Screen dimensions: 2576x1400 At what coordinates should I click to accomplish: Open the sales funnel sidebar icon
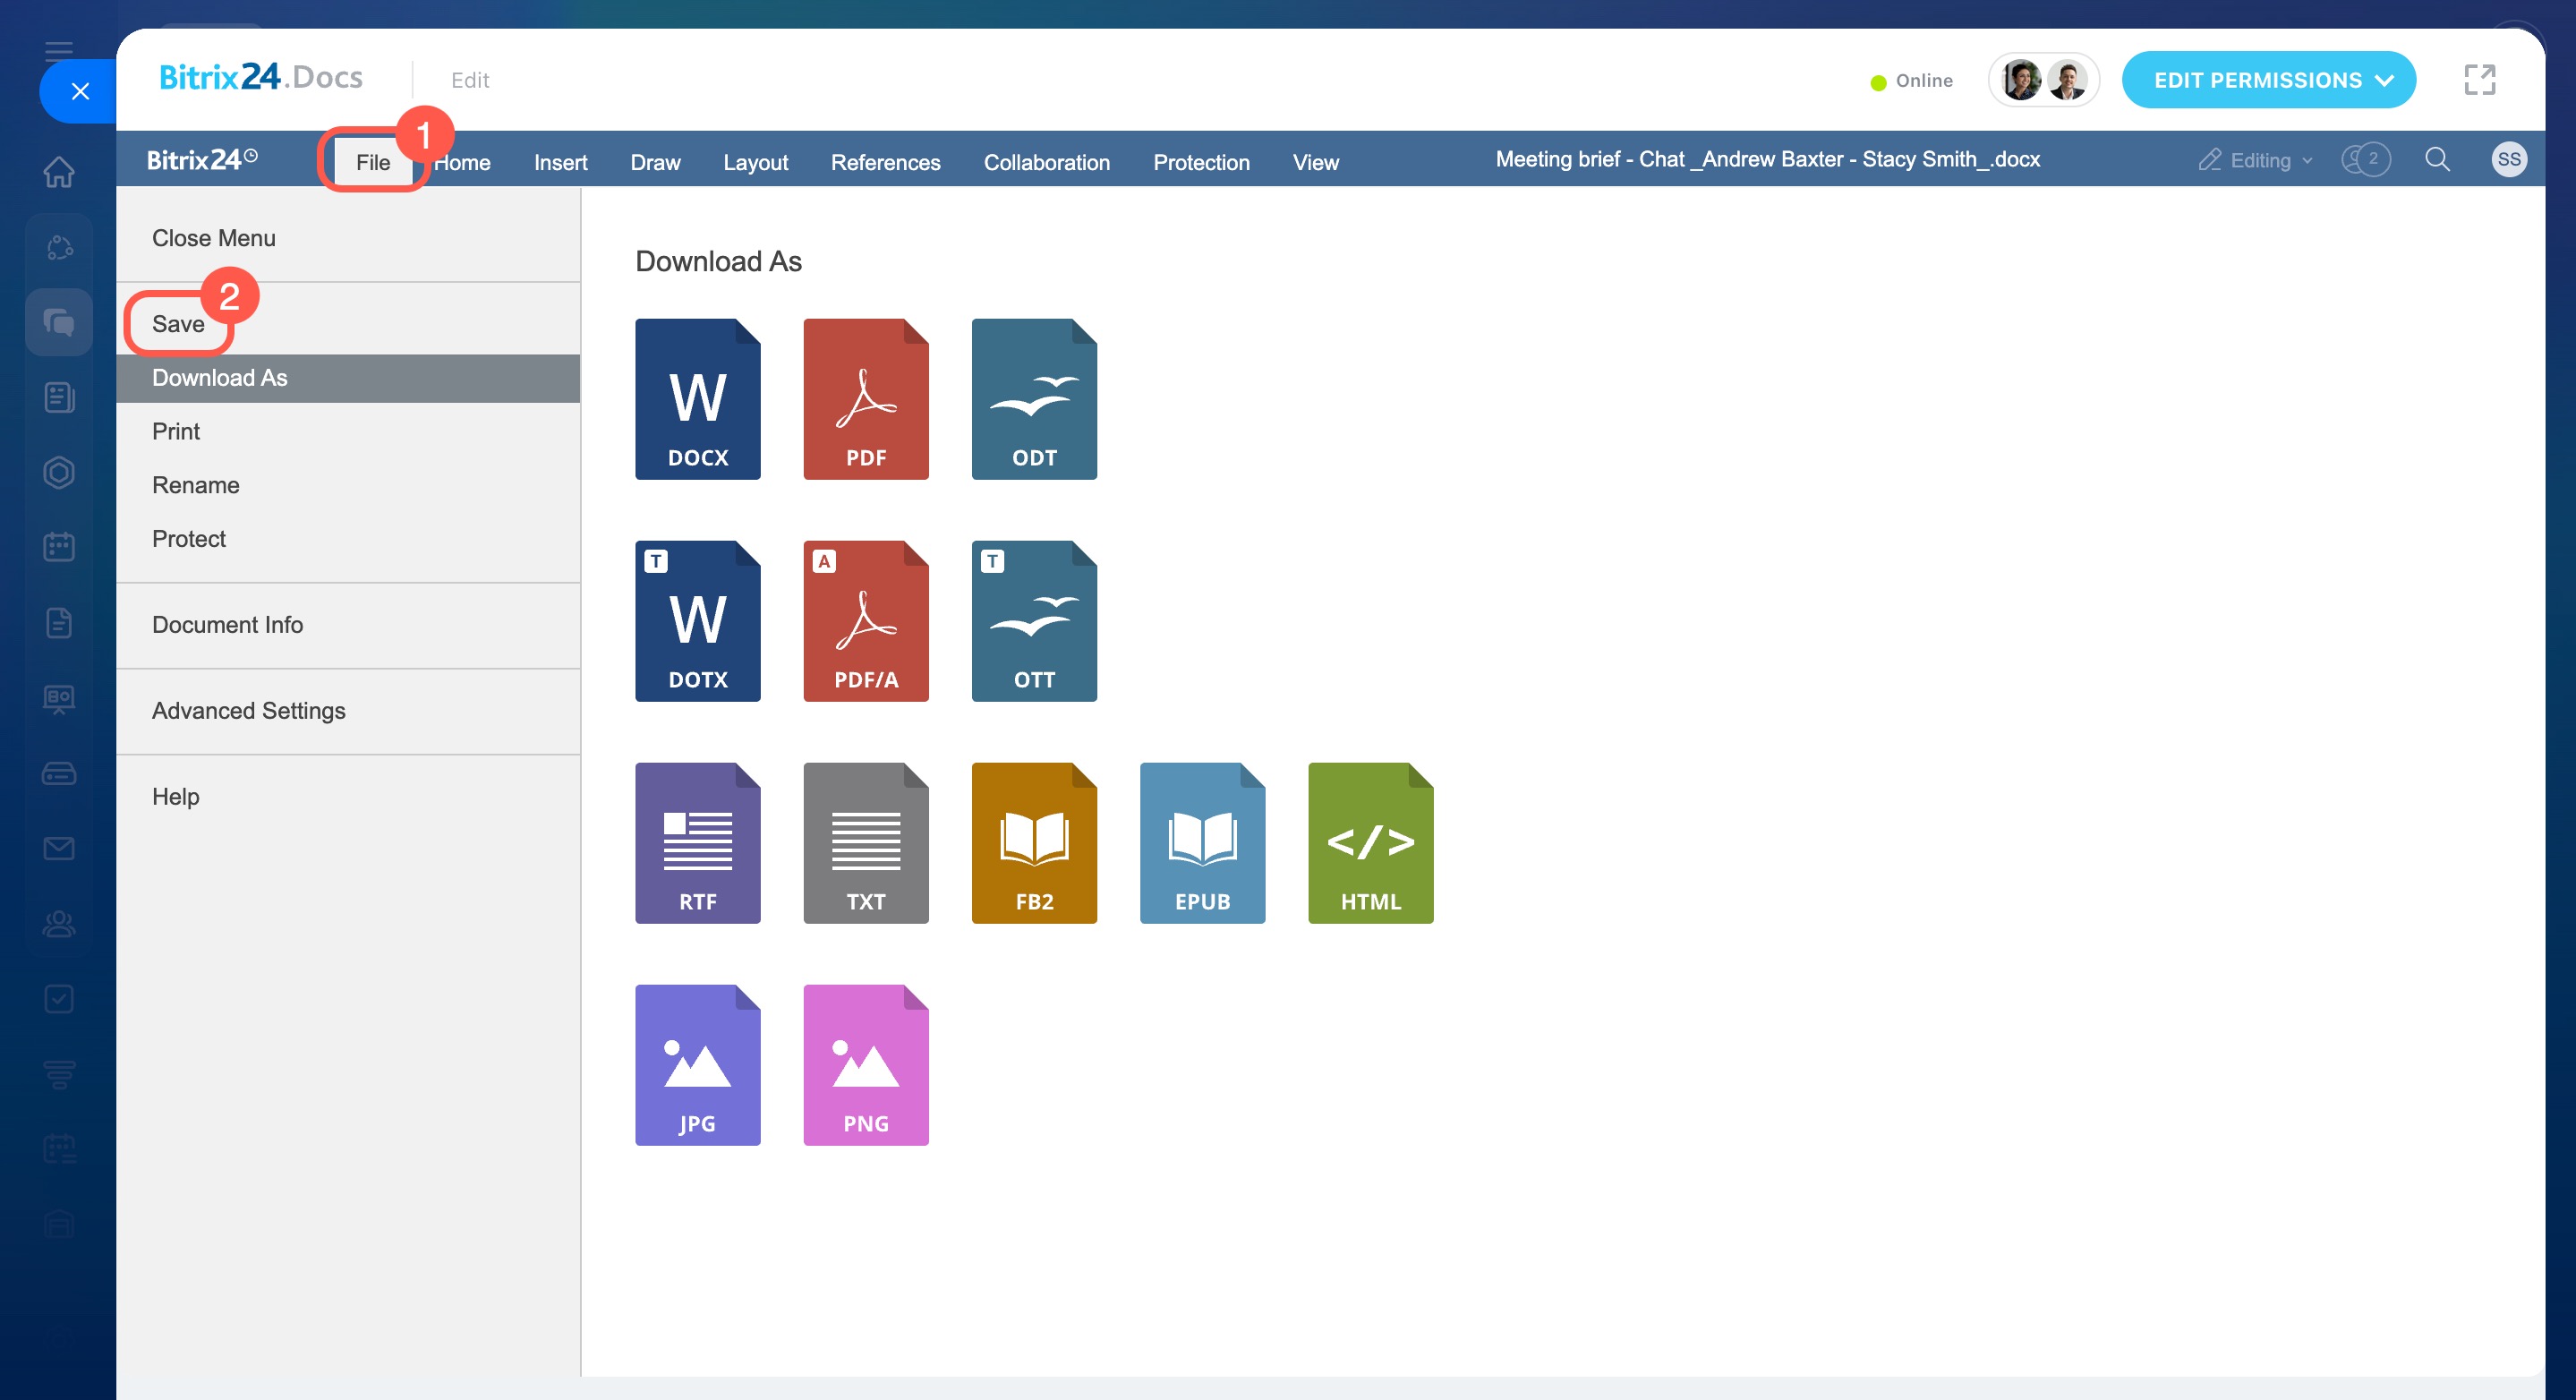click(59, 1074)
